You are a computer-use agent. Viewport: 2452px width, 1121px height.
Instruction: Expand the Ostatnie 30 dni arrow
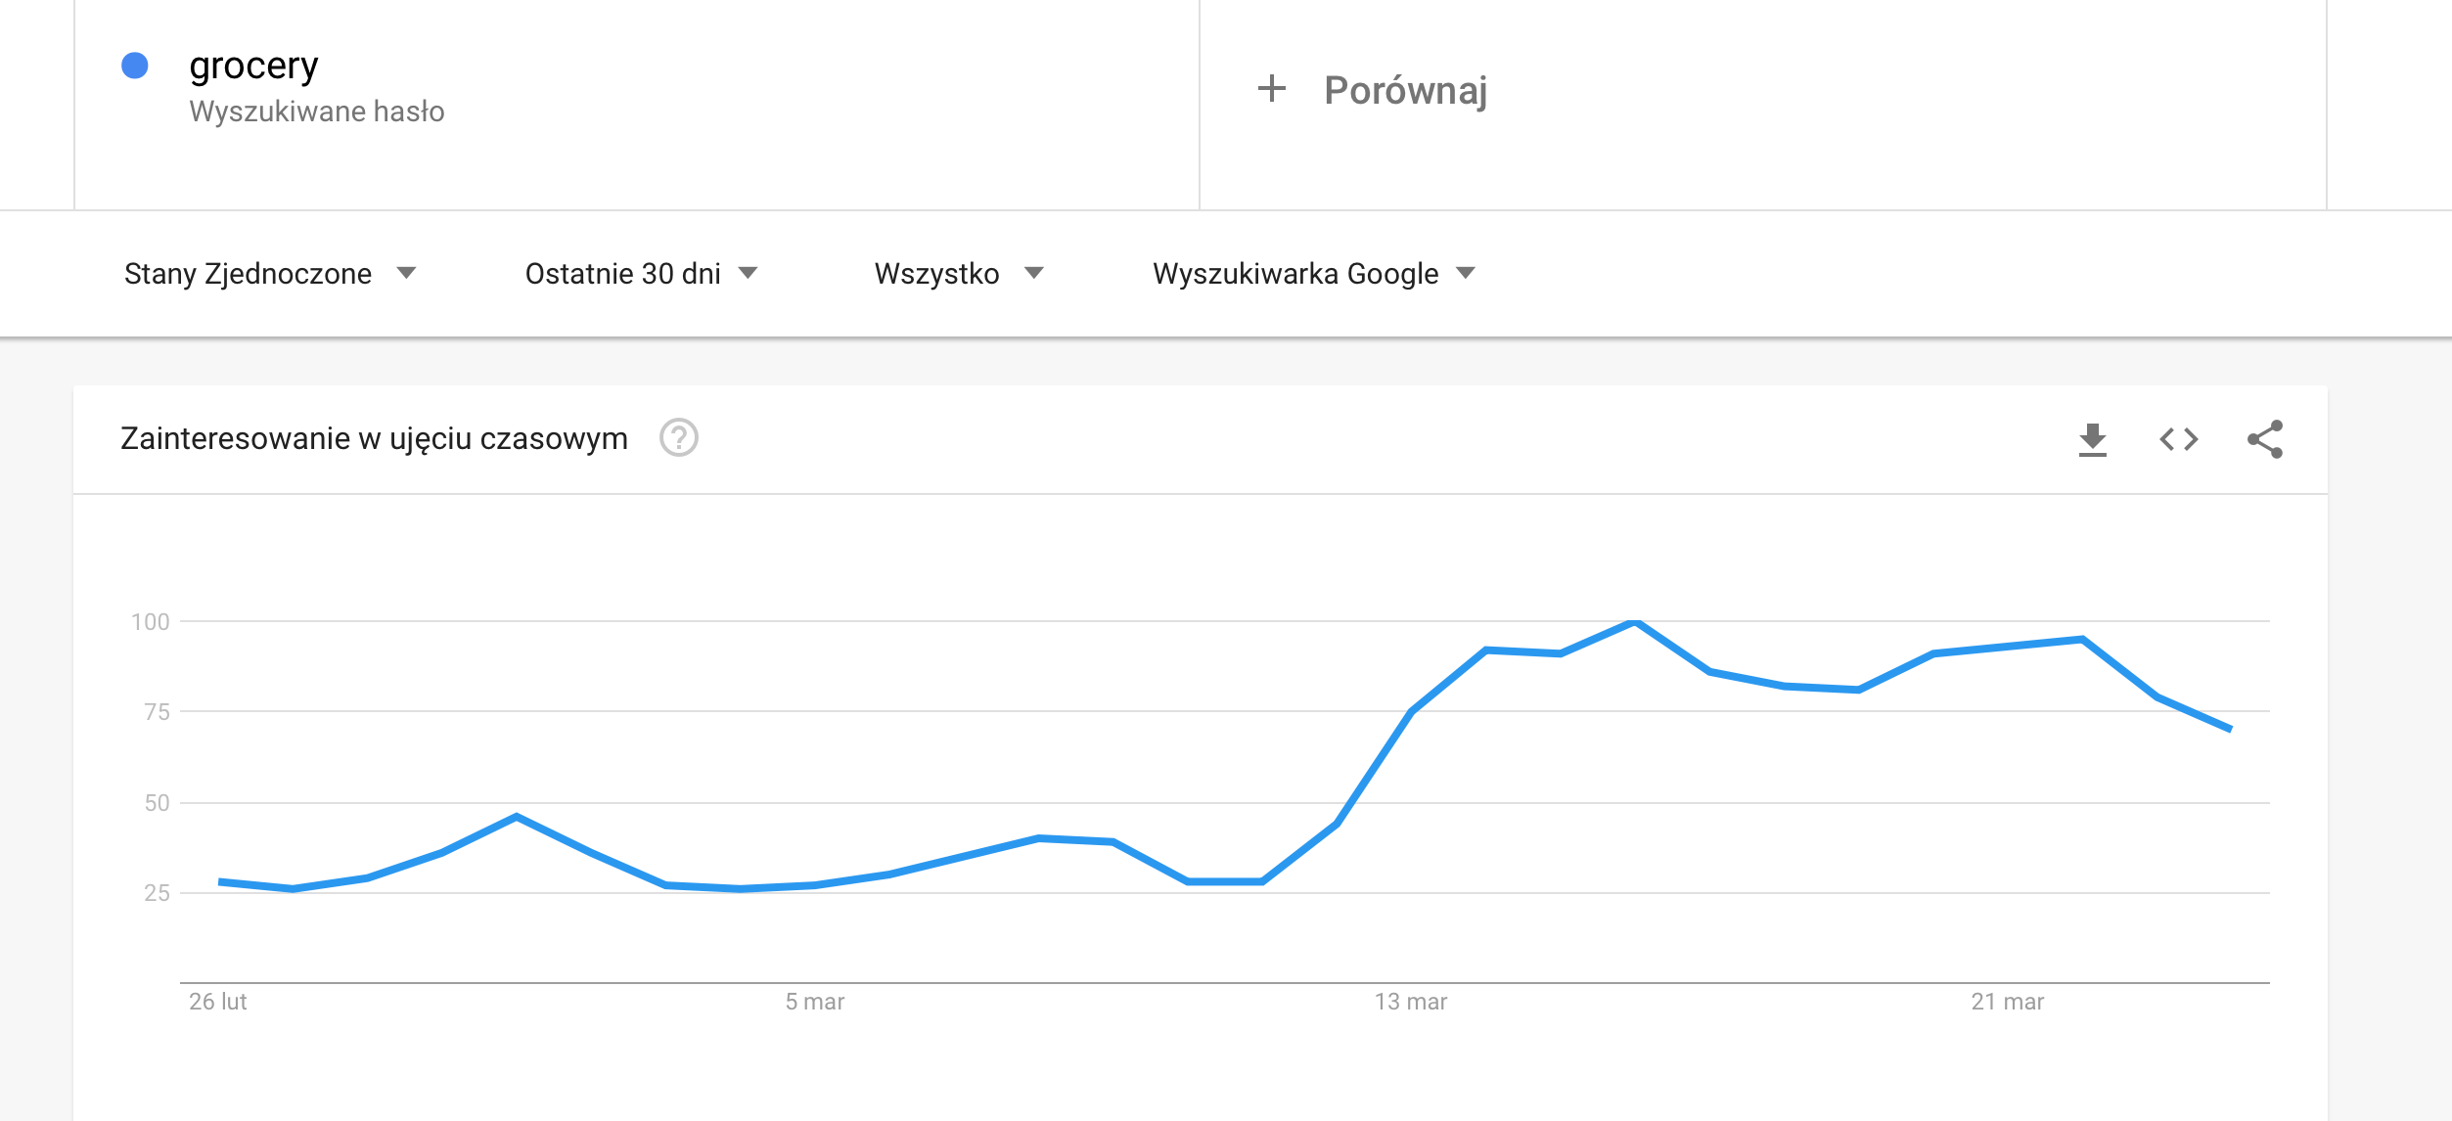[x=748, y=273]
